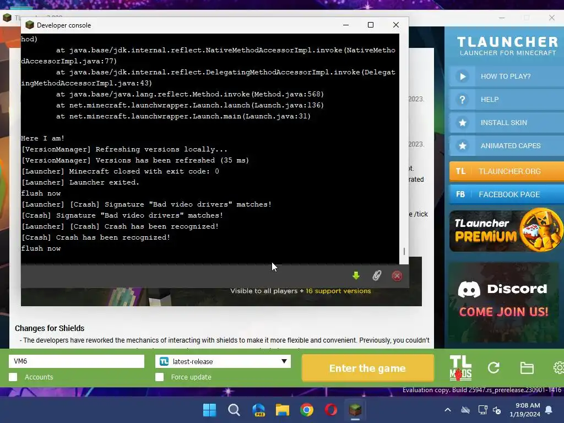Click TLauncher taskbar icon
The height and width of the screenshot is (423, 564).
pyautogui.click(x=355, y=410)
